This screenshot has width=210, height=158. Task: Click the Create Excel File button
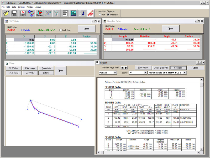[161, 68]
